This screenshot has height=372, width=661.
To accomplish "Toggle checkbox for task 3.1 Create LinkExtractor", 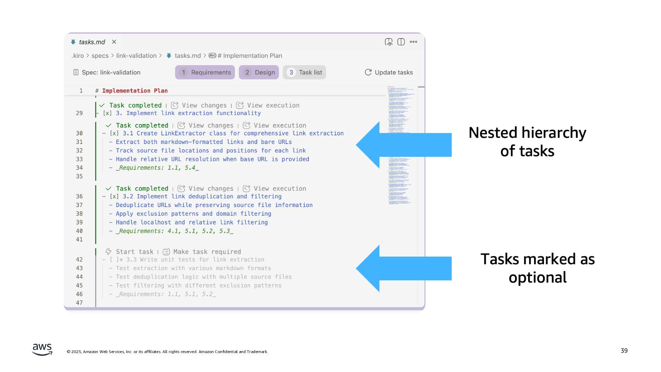I will 114,134.
